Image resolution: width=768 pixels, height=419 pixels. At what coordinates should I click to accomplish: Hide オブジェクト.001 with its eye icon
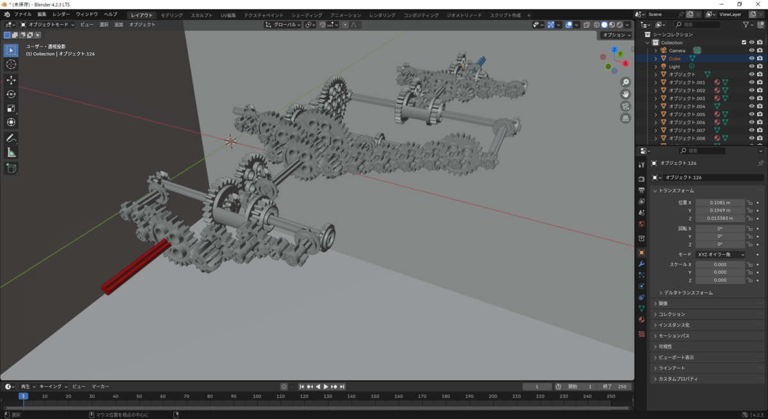pyautogui.click(x=751, y=82)
